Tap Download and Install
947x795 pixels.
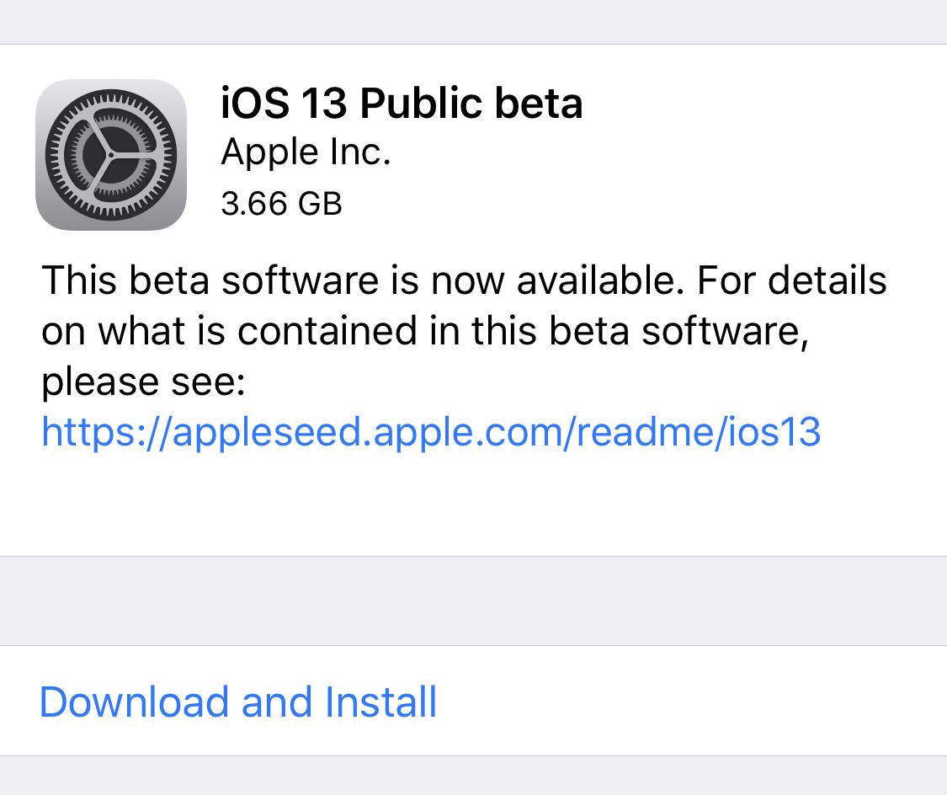238,702
